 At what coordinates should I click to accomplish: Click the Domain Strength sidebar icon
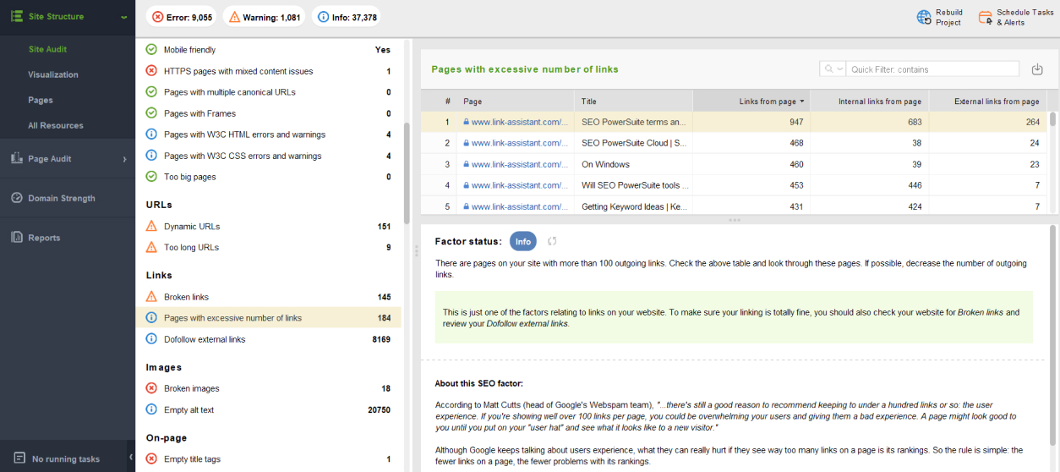point(16,198)
